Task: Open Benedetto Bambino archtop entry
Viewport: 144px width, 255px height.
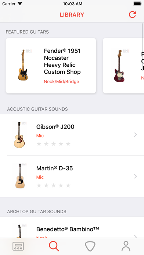Action: pos(72,228)
